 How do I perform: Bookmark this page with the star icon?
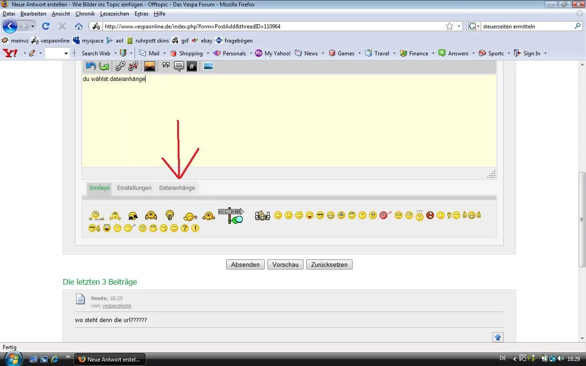pyautogui.click(x=450, y=26)
